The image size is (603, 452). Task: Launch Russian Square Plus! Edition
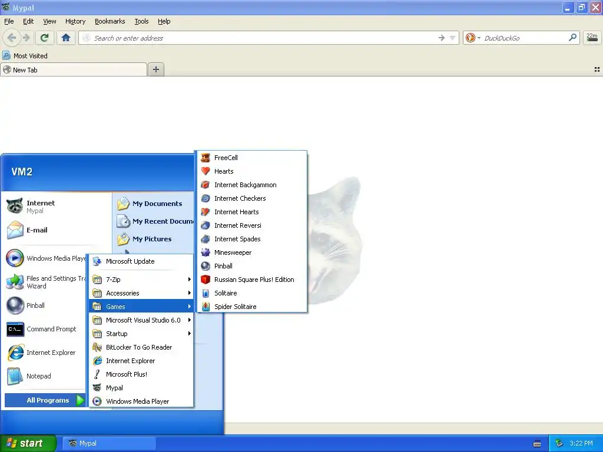[252, 280]
